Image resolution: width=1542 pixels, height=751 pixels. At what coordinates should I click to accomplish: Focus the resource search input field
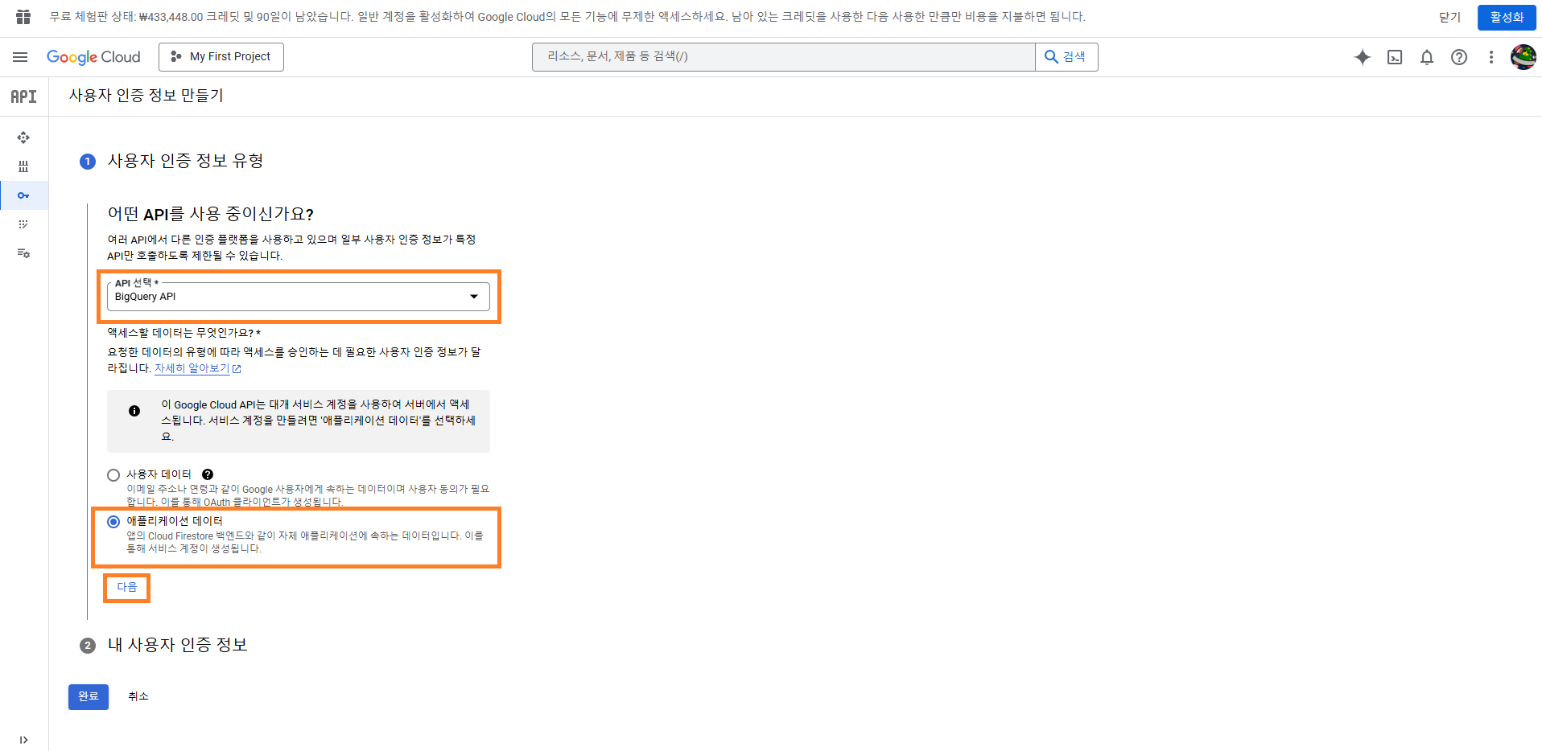[784, 57]
